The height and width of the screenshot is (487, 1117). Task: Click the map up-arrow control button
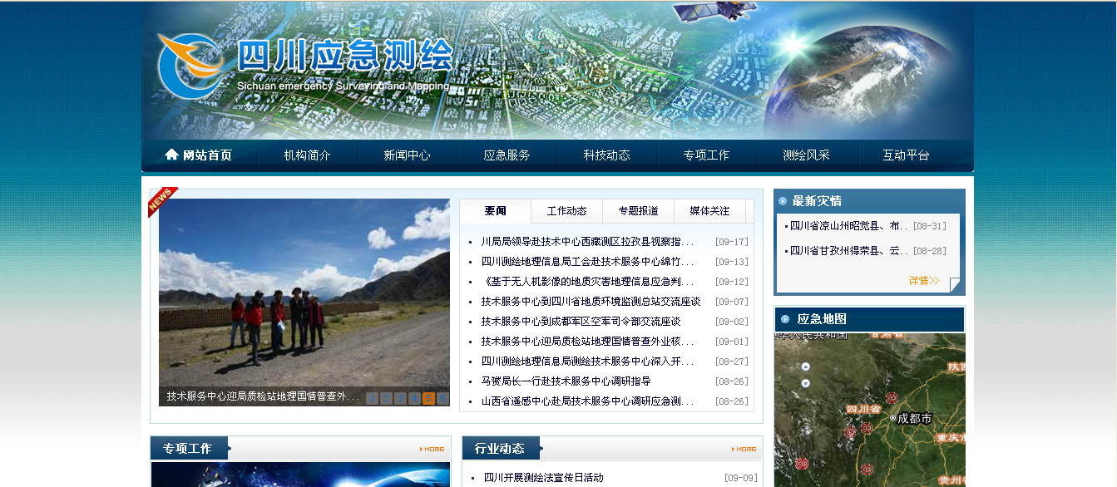[x=805, y=366]
